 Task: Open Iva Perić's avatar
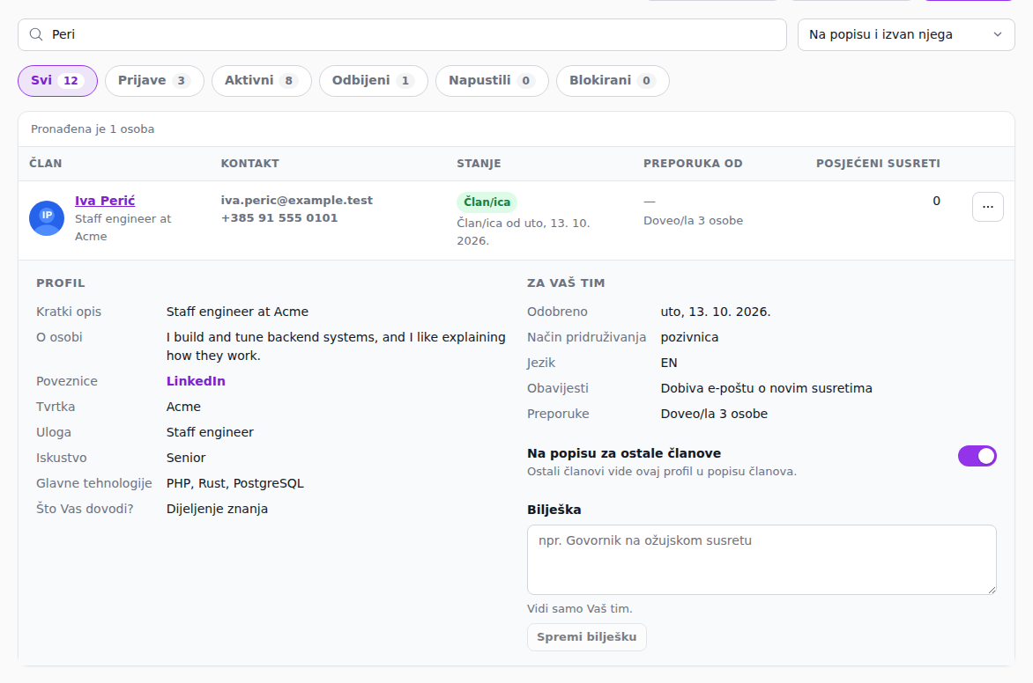(x=47, y=217)
